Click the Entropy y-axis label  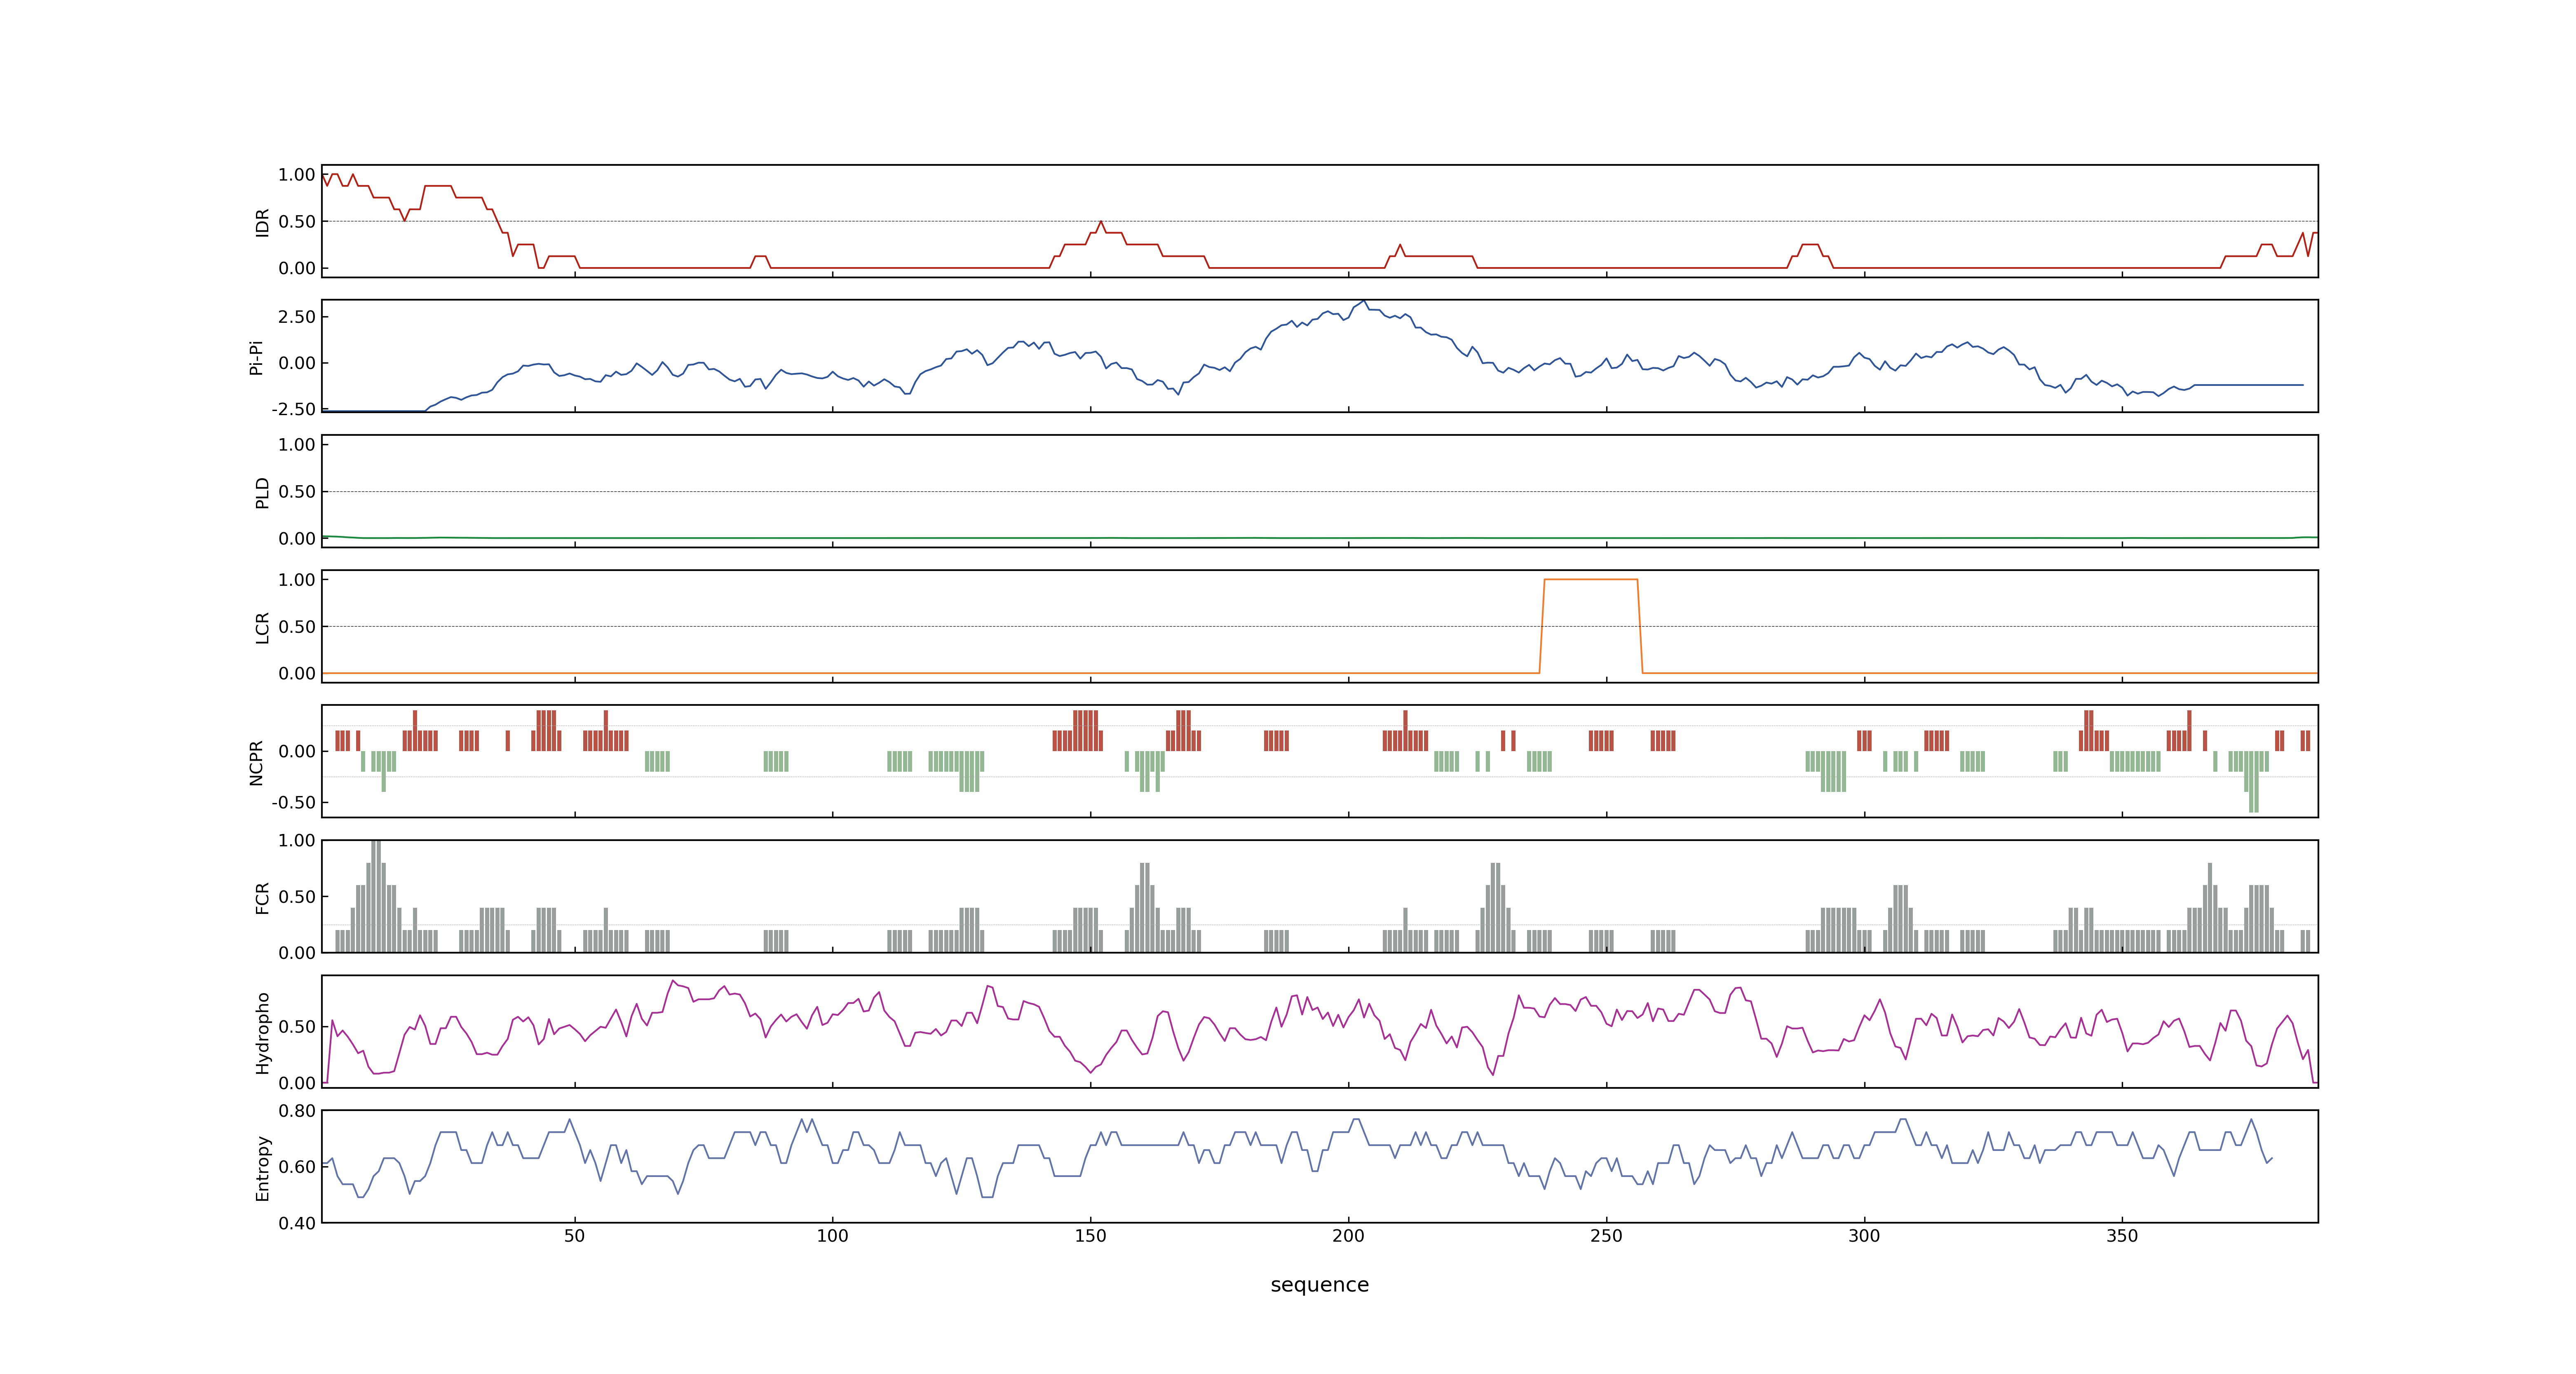263,1167
